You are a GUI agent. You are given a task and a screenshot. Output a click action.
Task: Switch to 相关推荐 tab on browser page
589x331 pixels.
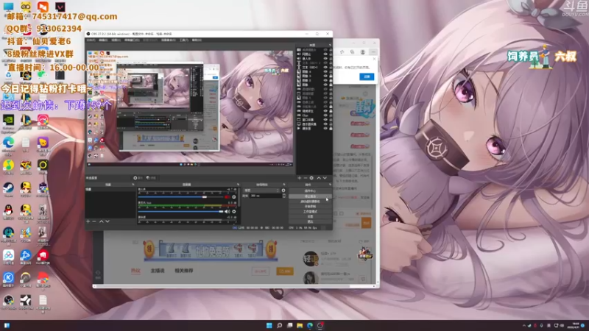[x=183, y=271]
